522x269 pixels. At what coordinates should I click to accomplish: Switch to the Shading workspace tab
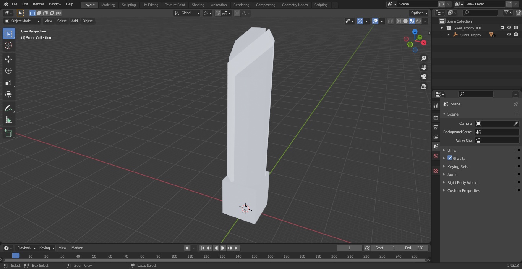[x=198, y=5]
